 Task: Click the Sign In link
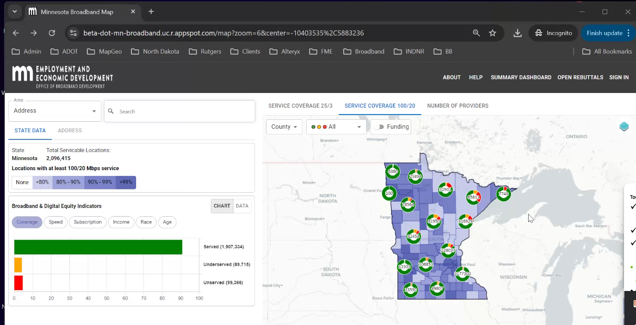[x=618, y=77]
